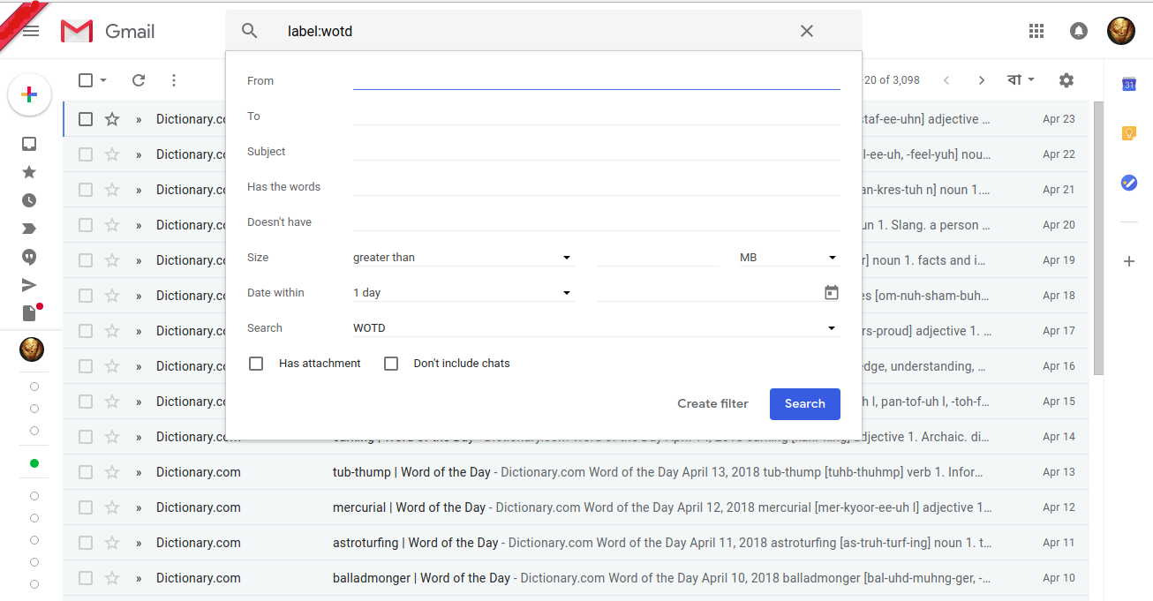Click the Gmail logo

[108, 32]
